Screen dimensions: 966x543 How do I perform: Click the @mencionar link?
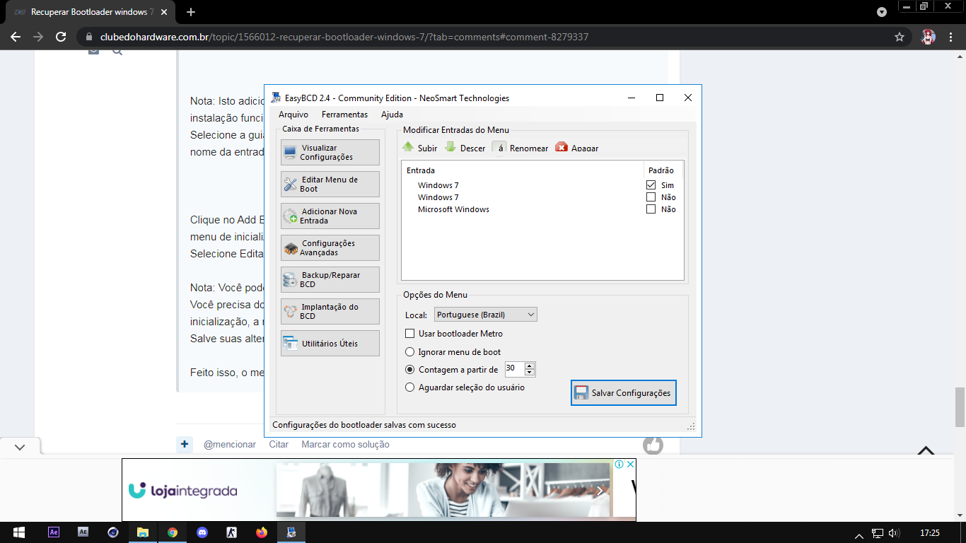[x=230, y=444]
